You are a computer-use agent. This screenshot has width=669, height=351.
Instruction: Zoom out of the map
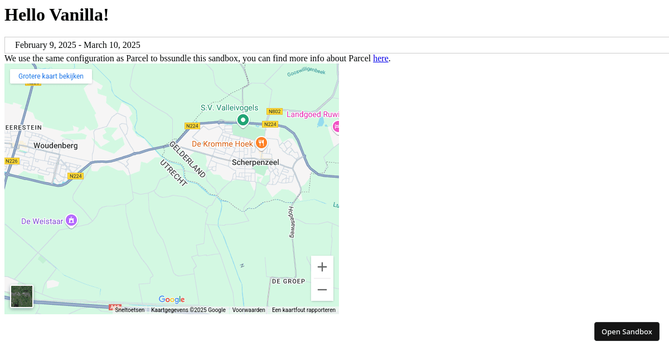[322, 290]
